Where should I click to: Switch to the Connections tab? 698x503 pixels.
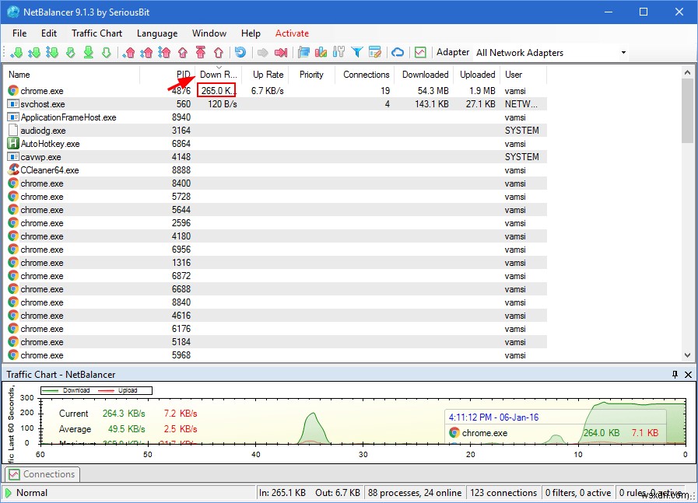pos(42,474)
